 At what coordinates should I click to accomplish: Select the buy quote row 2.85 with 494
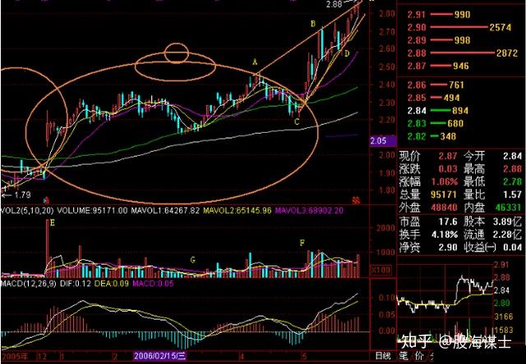click(433, 98)
